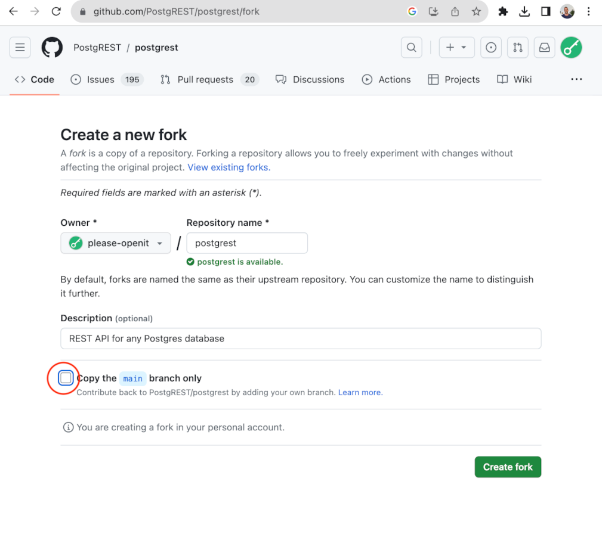Open the browser extensions puzzle icon

click(503, 11)
